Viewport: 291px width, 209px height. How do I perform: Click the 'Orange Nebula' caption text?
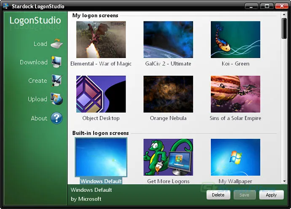coord(168,118)
